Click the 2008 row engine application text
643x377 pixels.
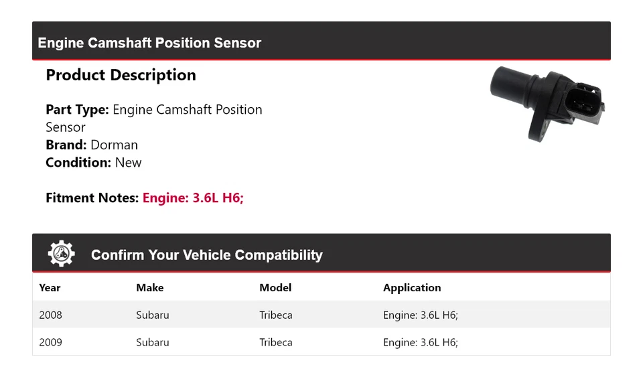[420, 315]
